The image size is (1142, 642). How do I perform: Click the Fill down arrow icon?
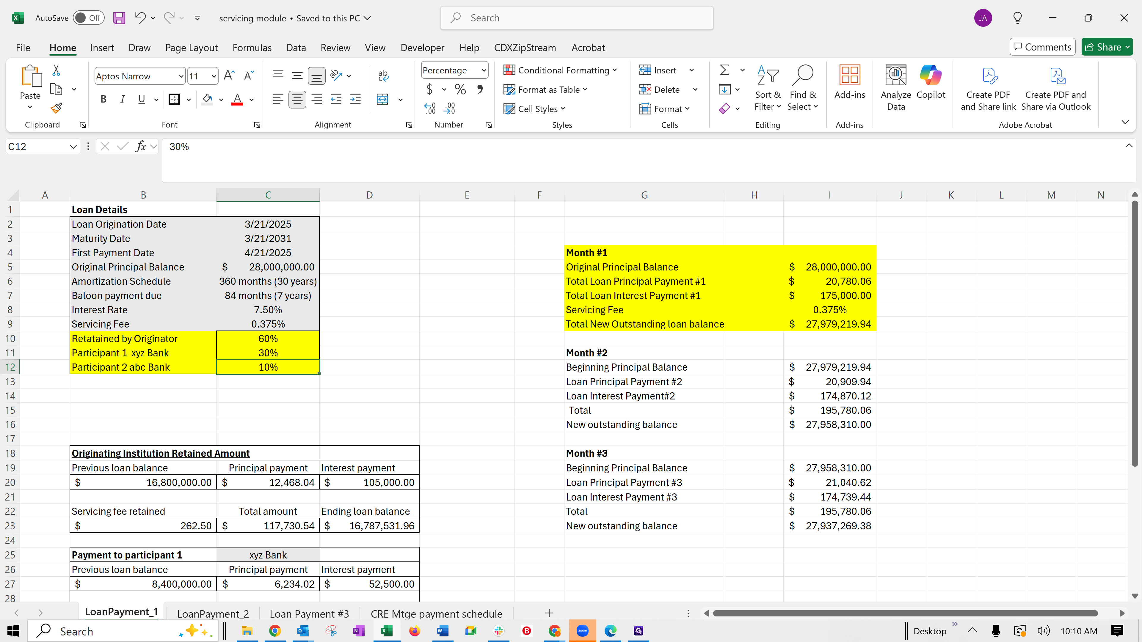(725, 89)
